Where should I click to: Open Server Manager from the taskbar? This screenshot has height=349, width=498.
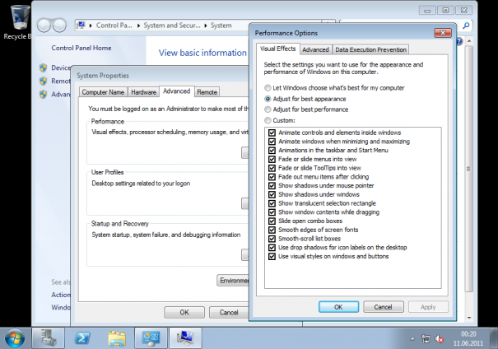(x=48, y=338)
